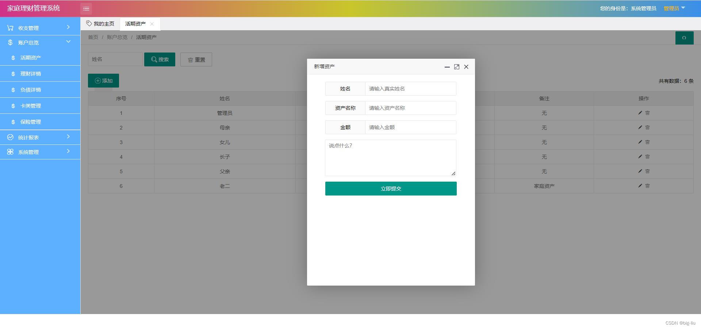The width and height of the screenshot is (701, 329).
Task: Click the dollar icon beside 账户总览
Action: pyautogui.click(x=10, y=42)
